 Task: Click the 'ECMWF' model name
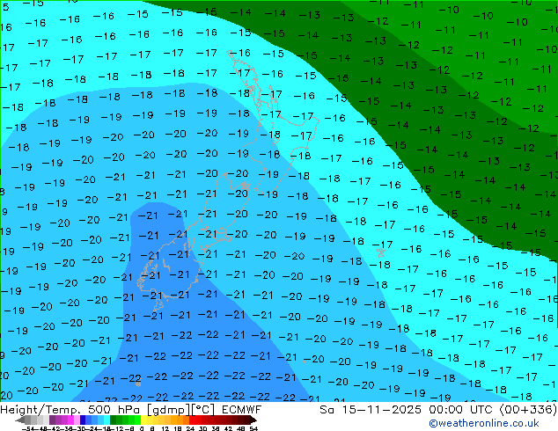242,410
